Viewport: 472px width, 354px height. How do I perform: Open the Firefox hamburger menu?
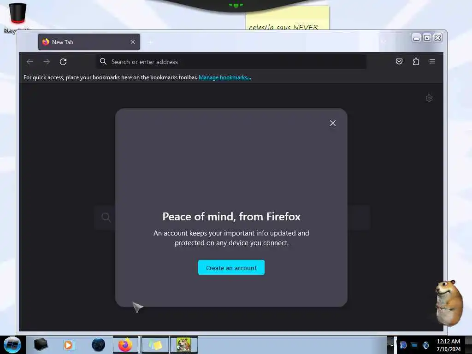point(432,61)
